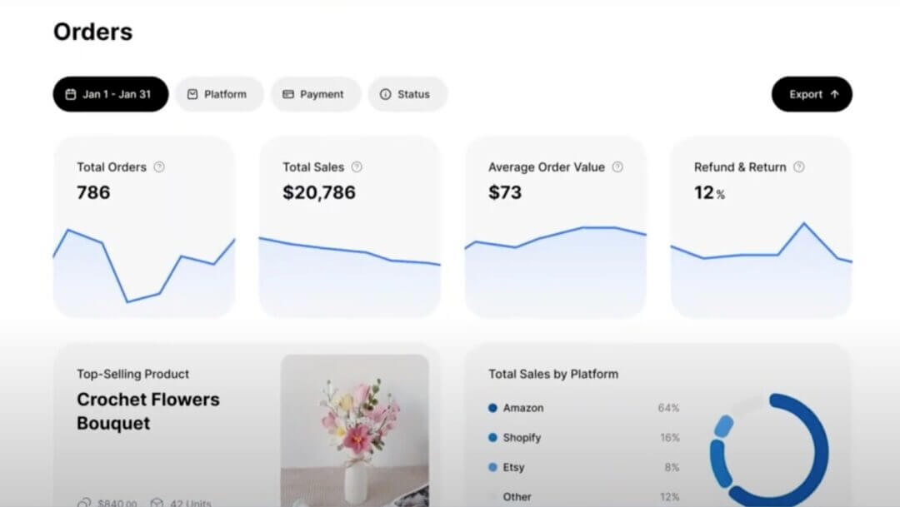
Task: Select the Other platform row
Action: coord(583,497)
